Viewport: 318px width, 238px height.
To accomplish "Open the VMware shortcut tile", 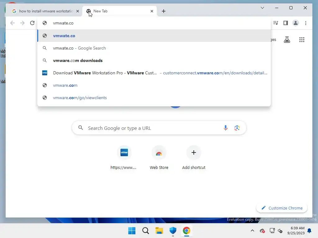I will (124, 158).
